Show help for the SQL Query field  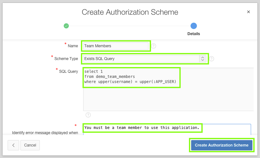click(x=88, y=115)
